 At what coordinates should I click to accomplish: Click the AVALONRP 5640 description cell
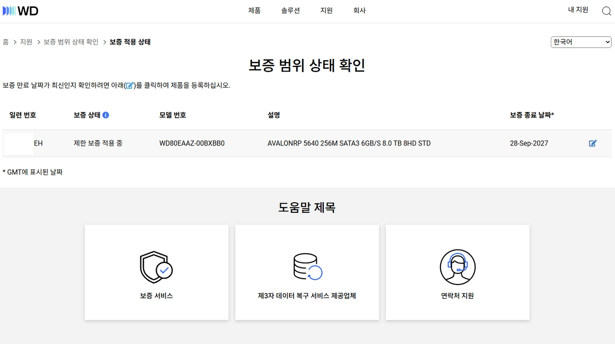[349, 143]
